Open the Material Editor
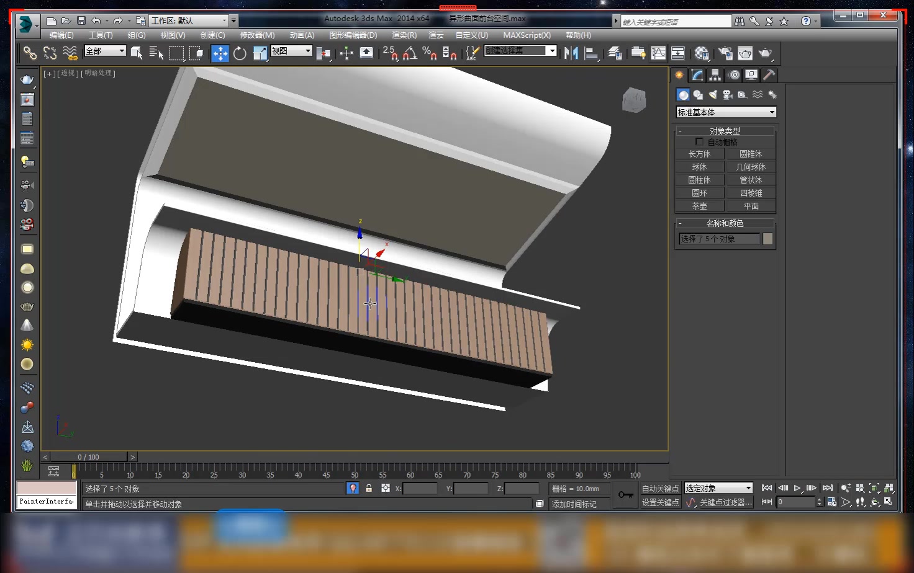Screen dimensions: 914x573 (701, 53)
